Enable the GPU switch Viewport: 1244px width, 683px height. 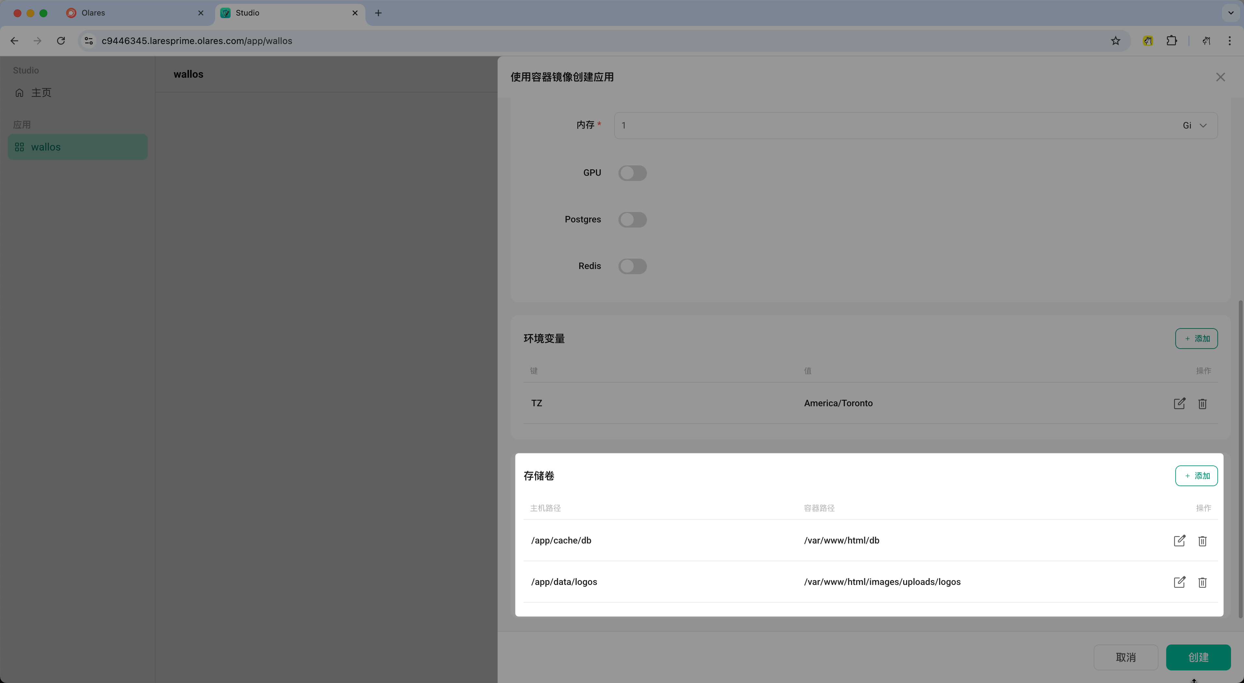coord(632,173)
